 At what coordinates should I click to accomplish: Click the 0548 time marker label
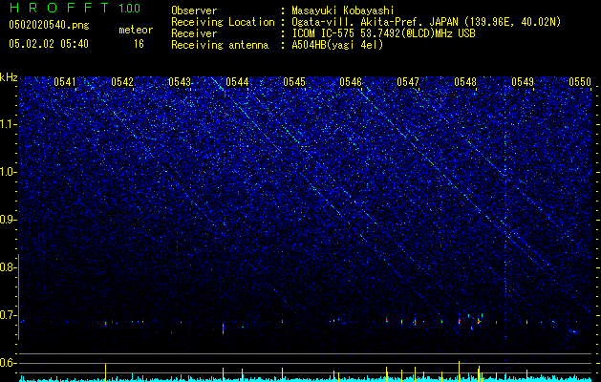click(x=465, y=82)
